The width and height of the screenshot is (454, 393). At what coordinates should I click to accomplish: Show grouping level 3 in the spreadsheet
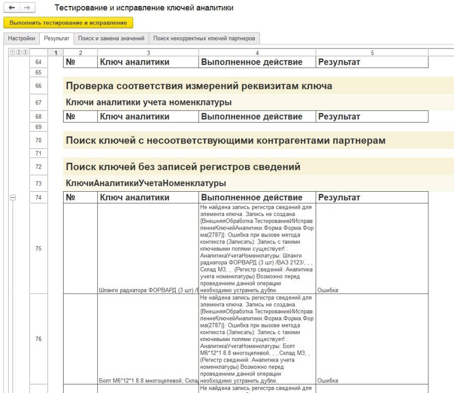(x=25, y=52)
